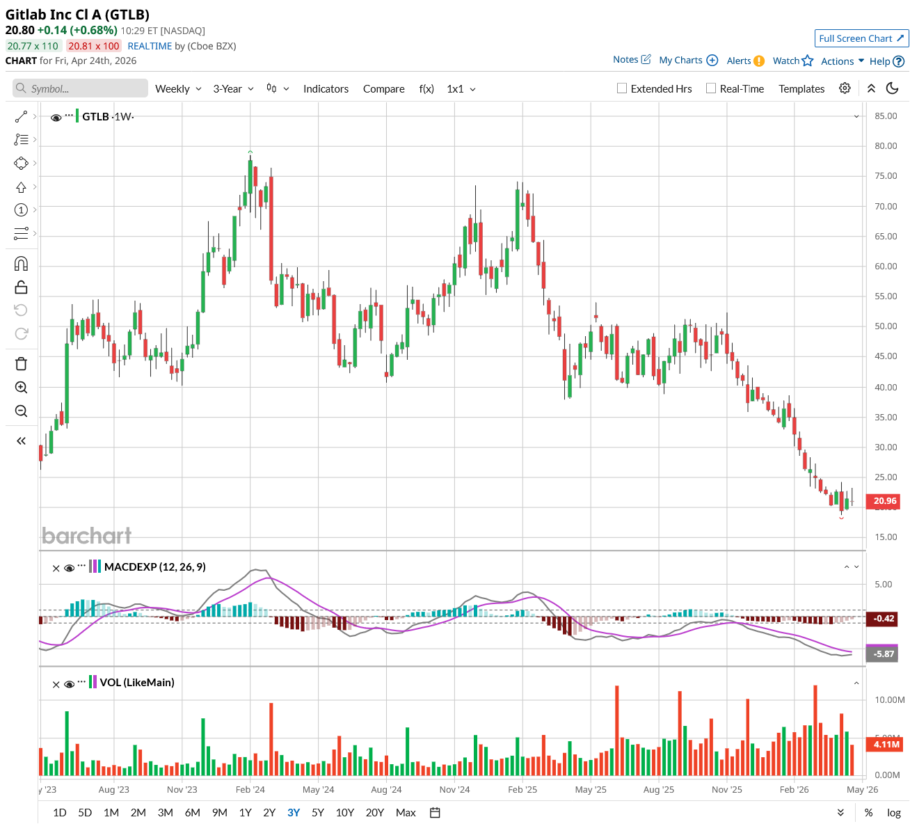Select the 6M time range
Image resolution: width=910 pixels, height=824 pixels.
click(193, 812)
